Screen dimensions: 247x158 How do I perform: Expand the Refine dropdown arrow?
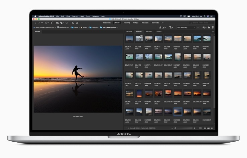tap(63, 23)
